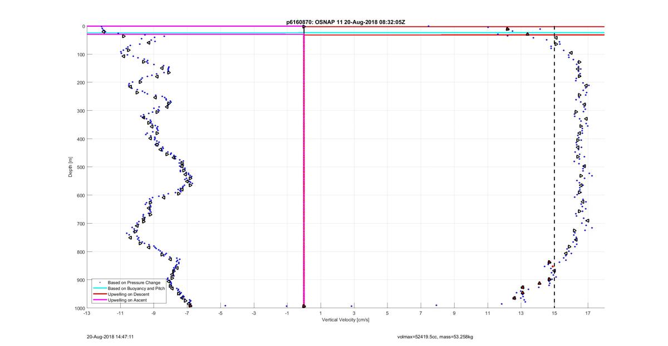Click the red horizontal line at the plot top
Viewport: 668px width, 346px height.
454,27
